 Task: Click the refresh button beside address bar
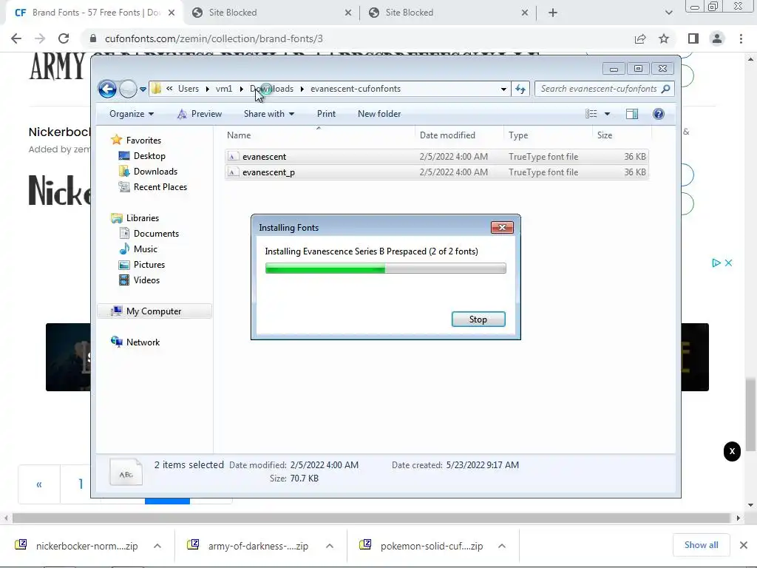coord(520,89)
